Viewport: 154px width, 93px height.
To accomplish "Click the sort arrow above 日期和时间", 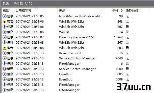I will tap(36, 8).
